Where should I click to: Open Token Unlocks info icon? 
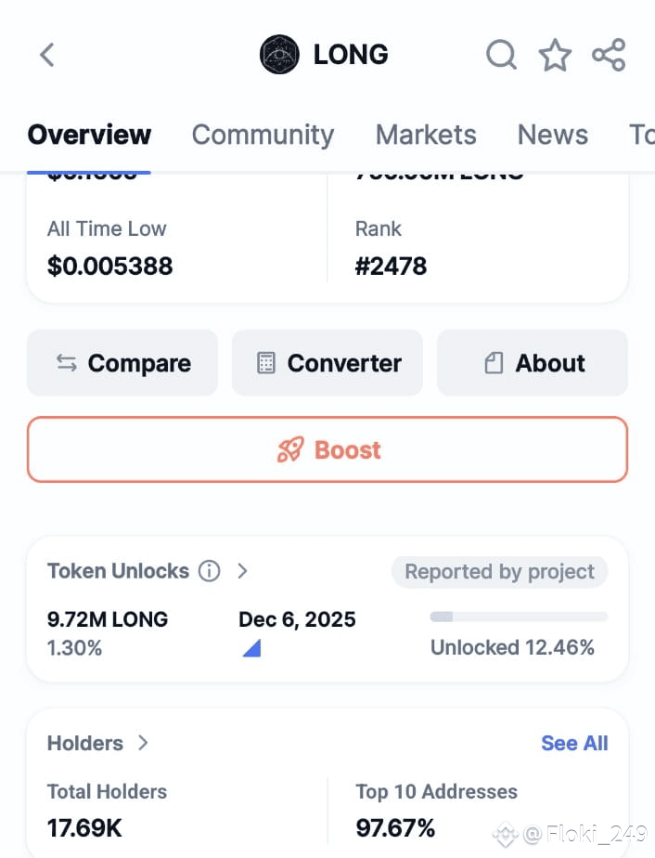pos(209,571)
